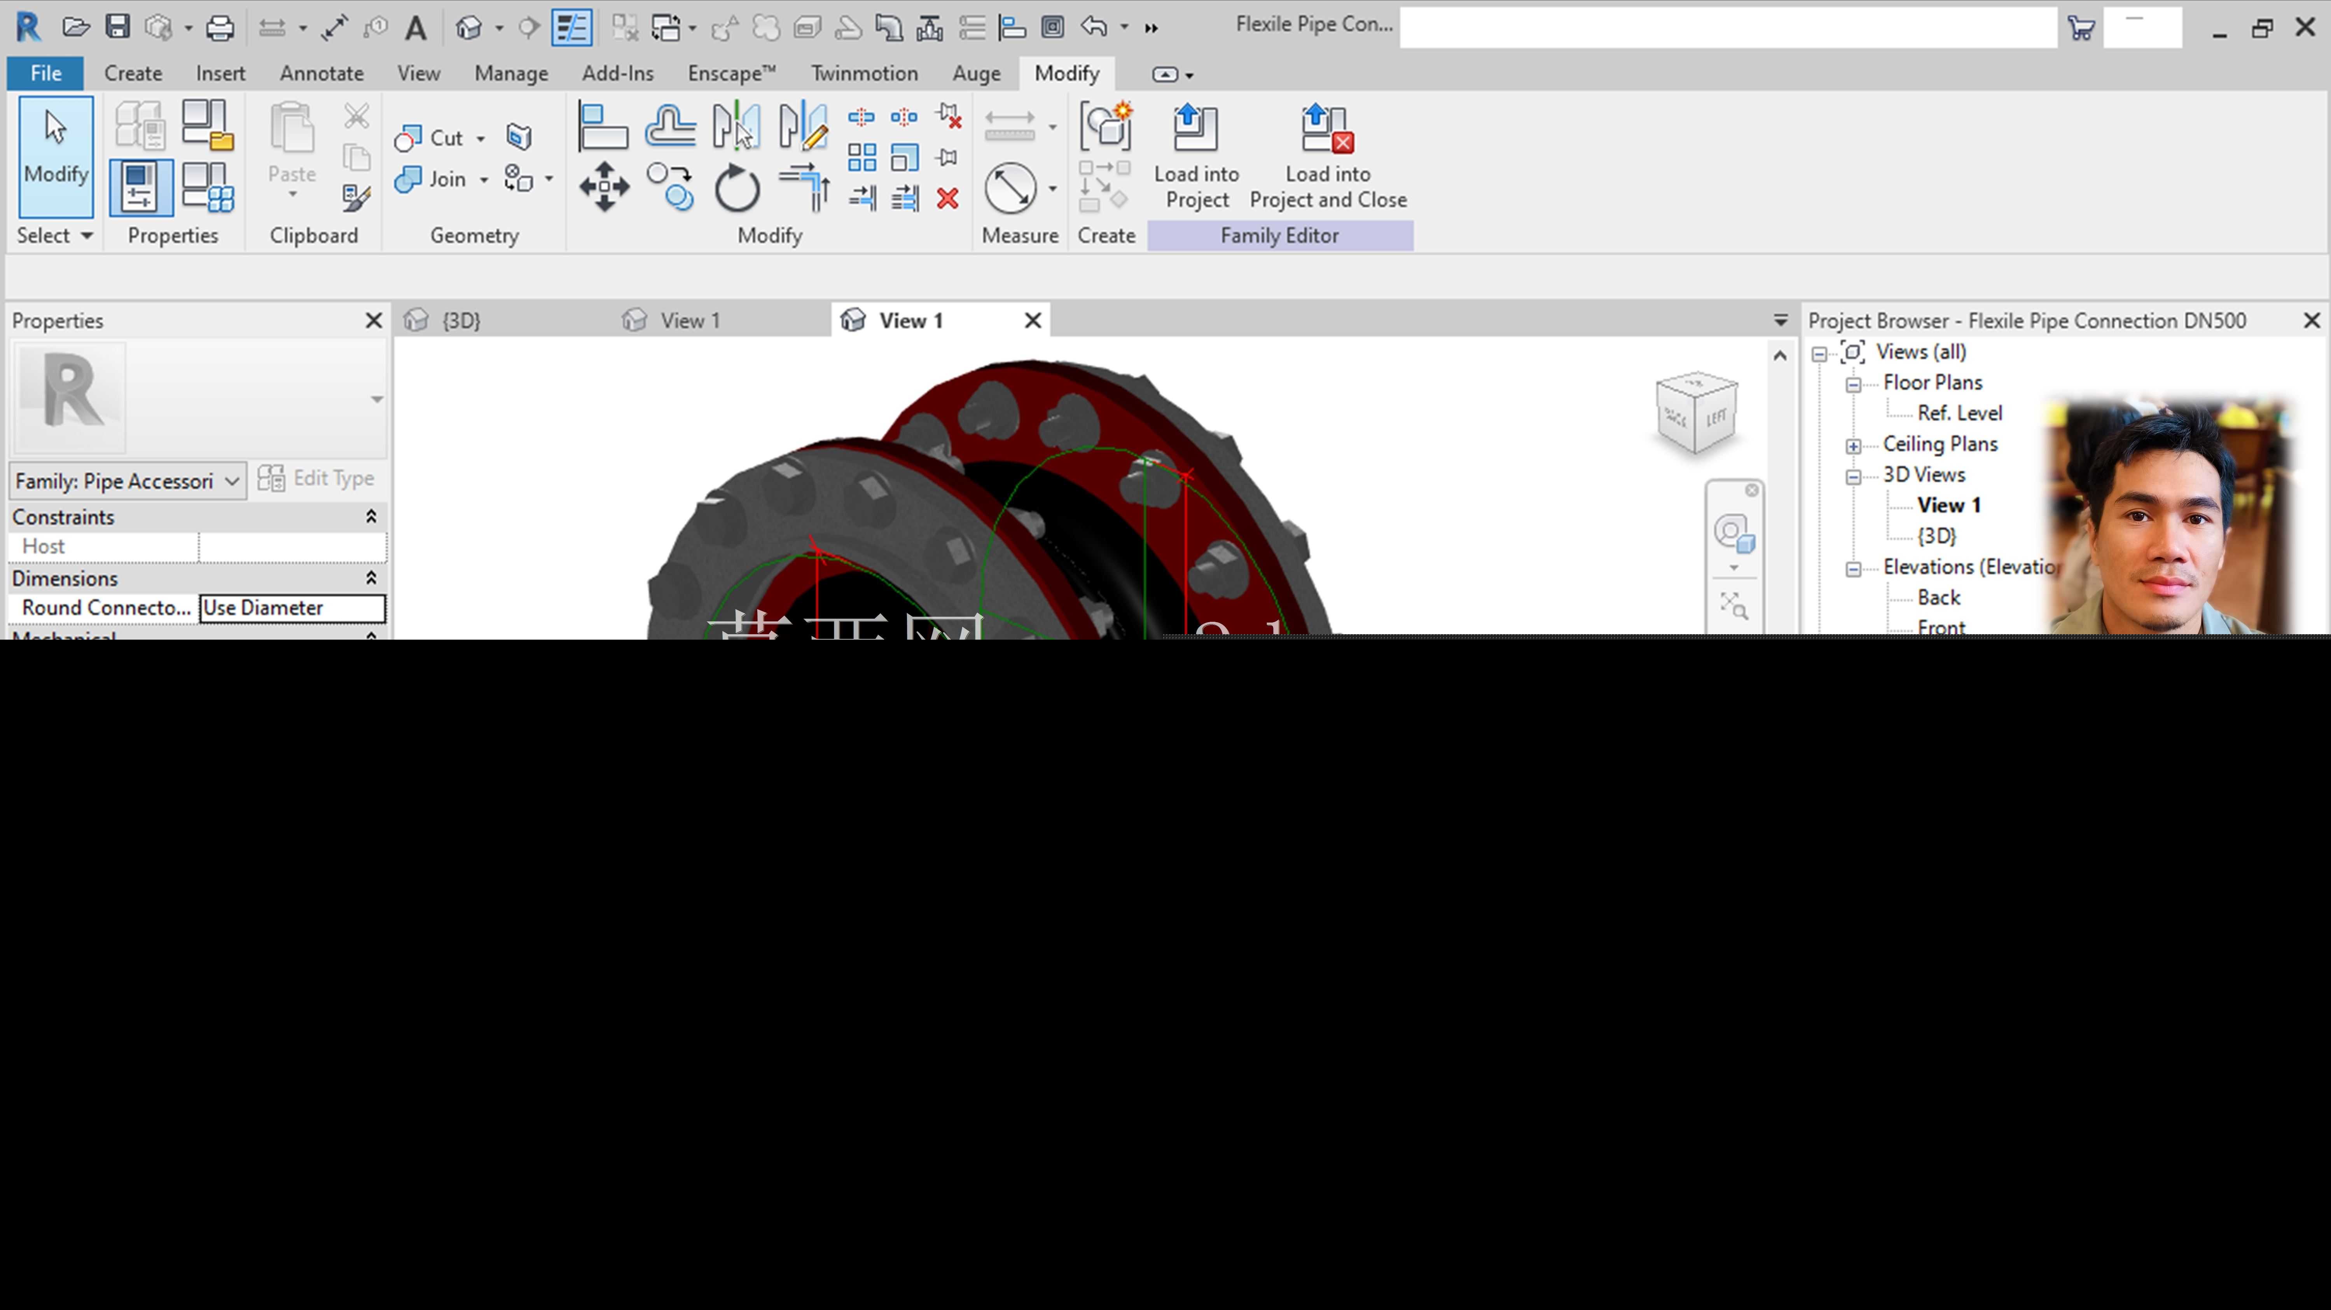Screen dimensions: 2331x1310
Task: Click the Undo arrow icon
Action: click(x=1094, y=27)
